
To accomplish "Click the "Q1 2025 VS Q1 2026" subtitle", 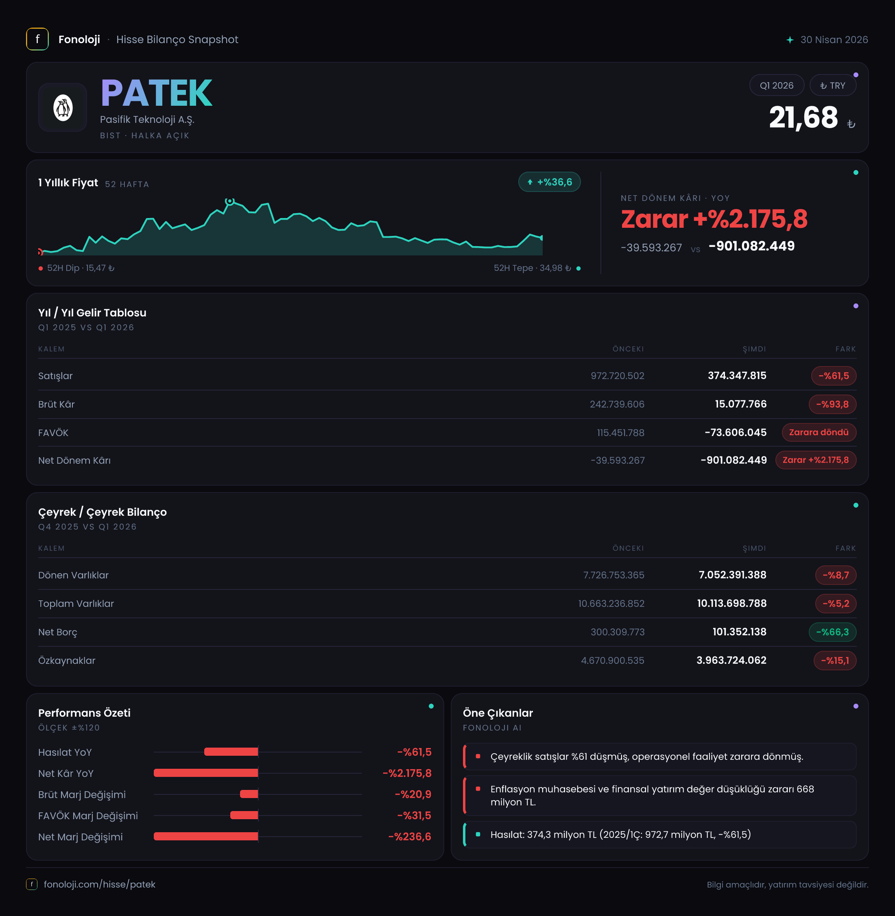I will click(86, 327).
